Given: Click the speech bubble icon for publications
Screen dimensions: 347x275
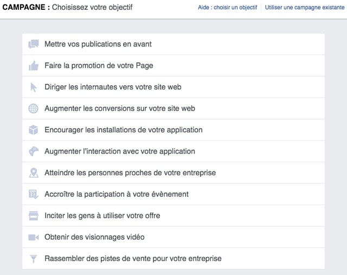Looking at the screenshot, I should (x=33, y=44).
